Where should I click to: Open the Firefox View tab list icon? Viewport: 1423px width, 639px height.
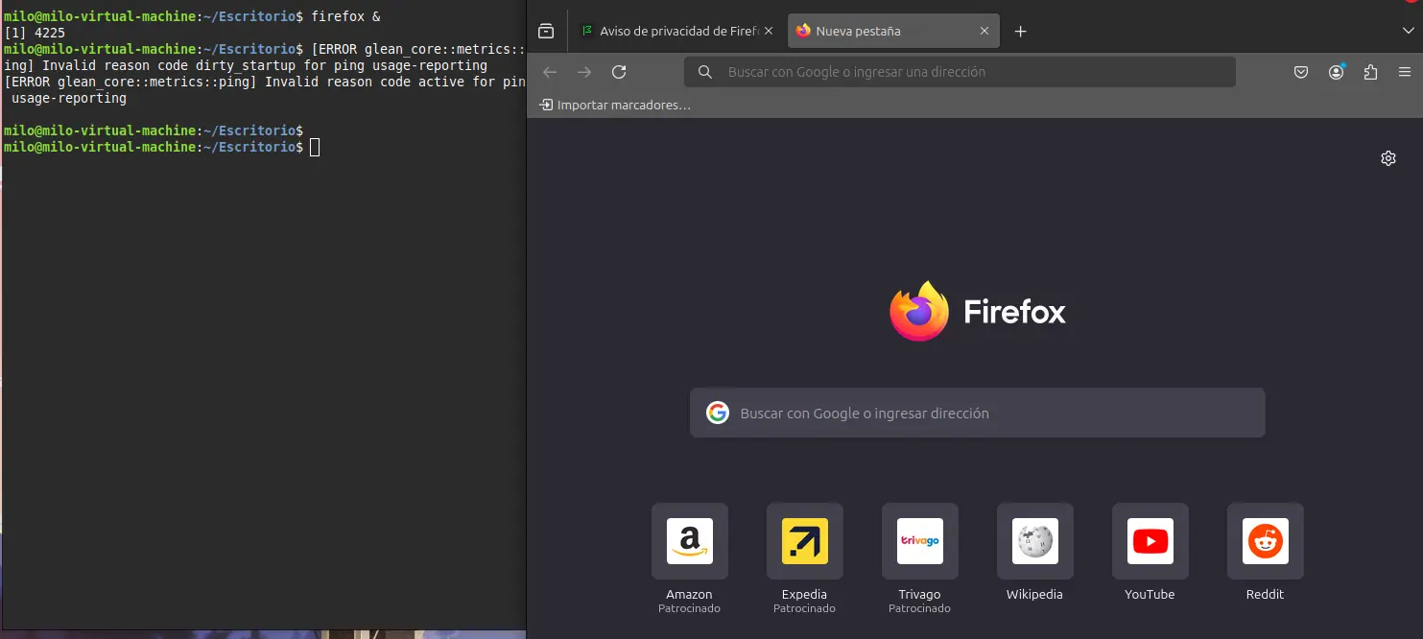(546, 31)
